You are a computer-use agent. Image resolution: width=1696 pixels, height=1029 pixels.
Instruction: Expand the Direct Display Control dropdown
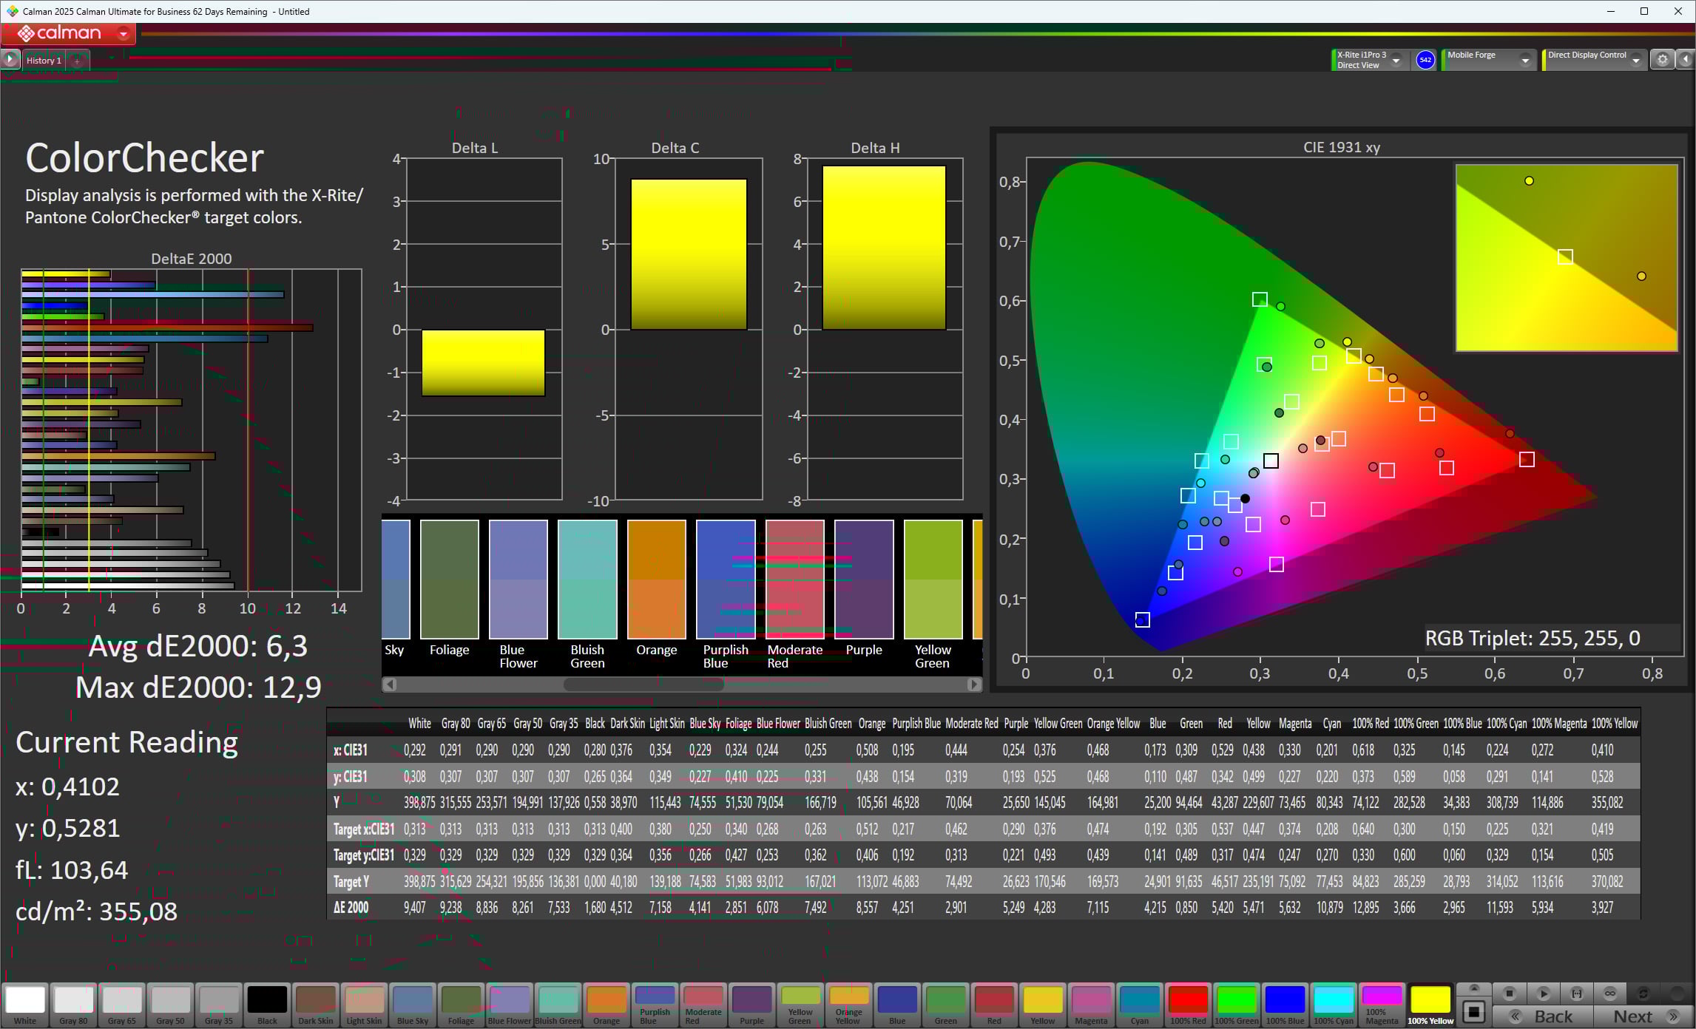(1636, 61)
